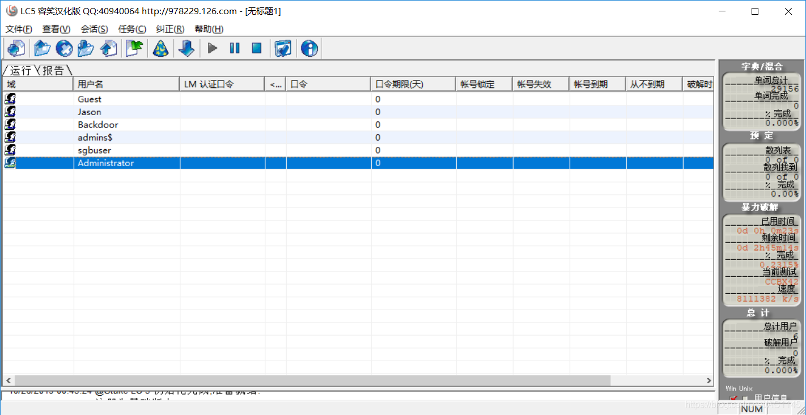
Task: Open the 查看(V) menu
Action: click(x=56, y=29)
